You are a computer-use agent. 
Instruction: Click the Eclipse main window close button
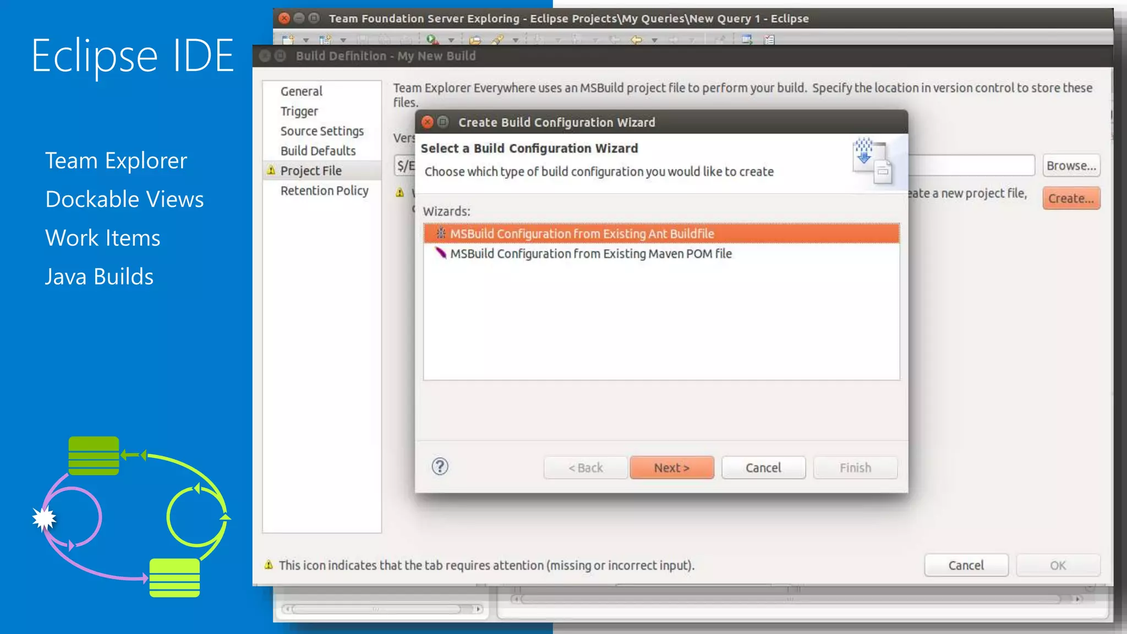[x=284, y=18]
